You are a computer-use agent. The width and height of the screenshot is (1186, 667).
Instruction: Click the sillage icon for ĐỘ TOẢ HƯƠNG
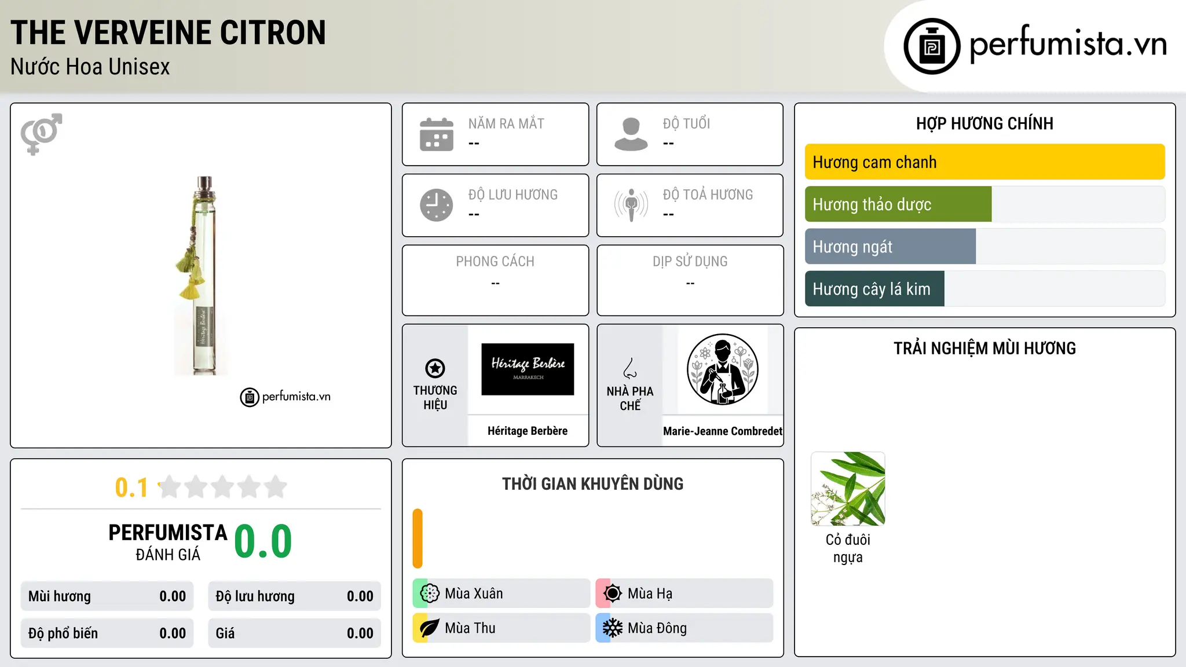(631, 205)
